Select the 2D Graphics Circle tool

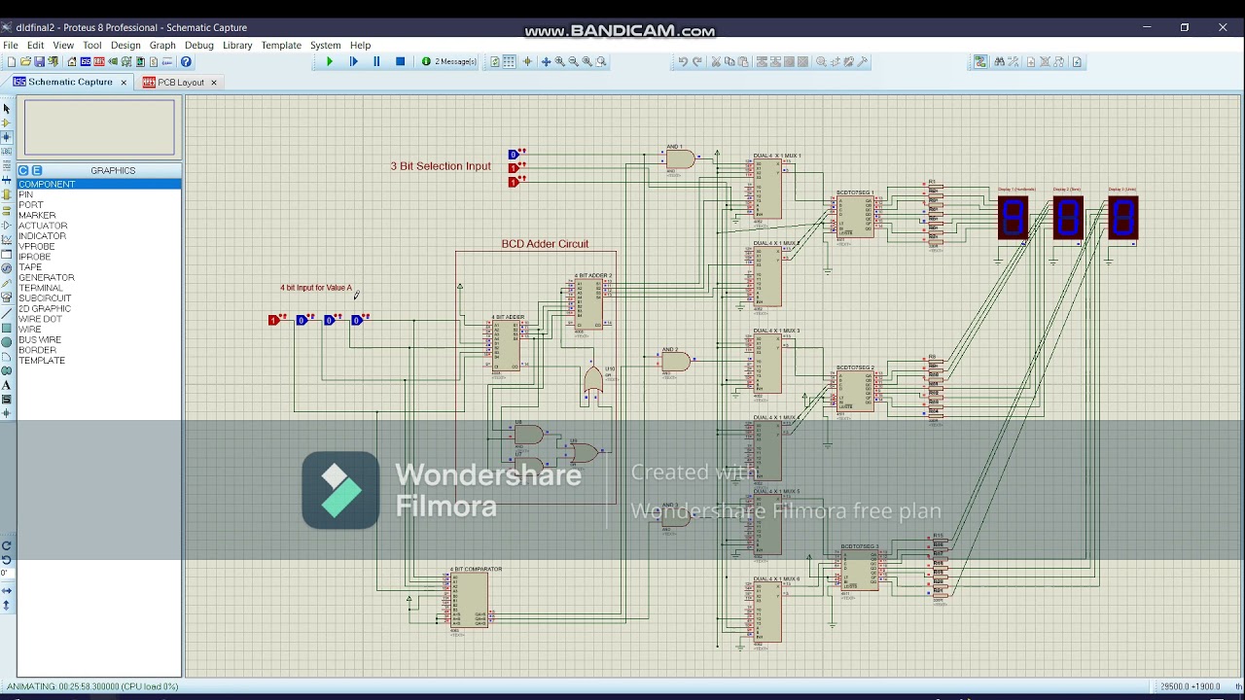click(6, 341)
